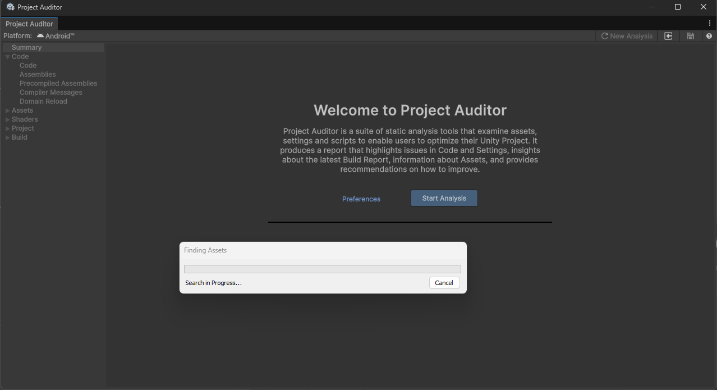
Task: Click the 'Finding Assets' dialog title
Action: point(205,250)
